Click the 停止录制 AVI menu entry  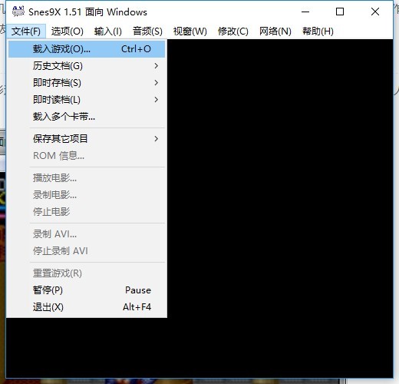coord(87,251)
